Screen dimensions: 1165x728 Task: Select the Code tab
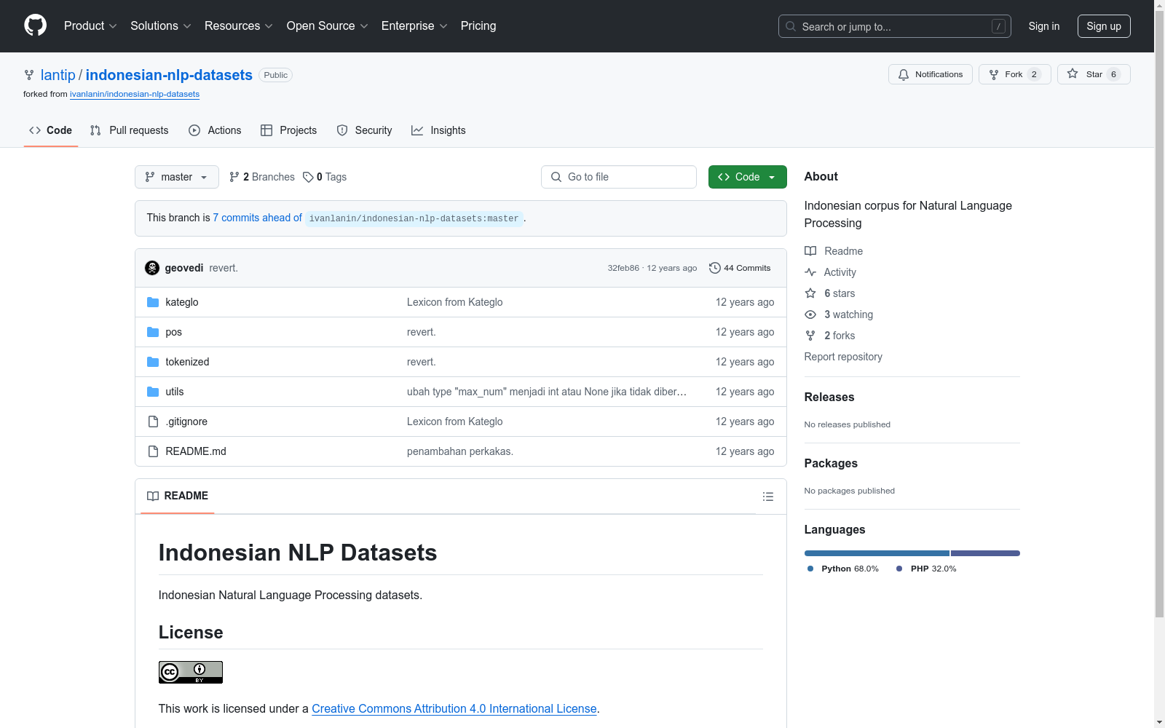tap(51, 130)
